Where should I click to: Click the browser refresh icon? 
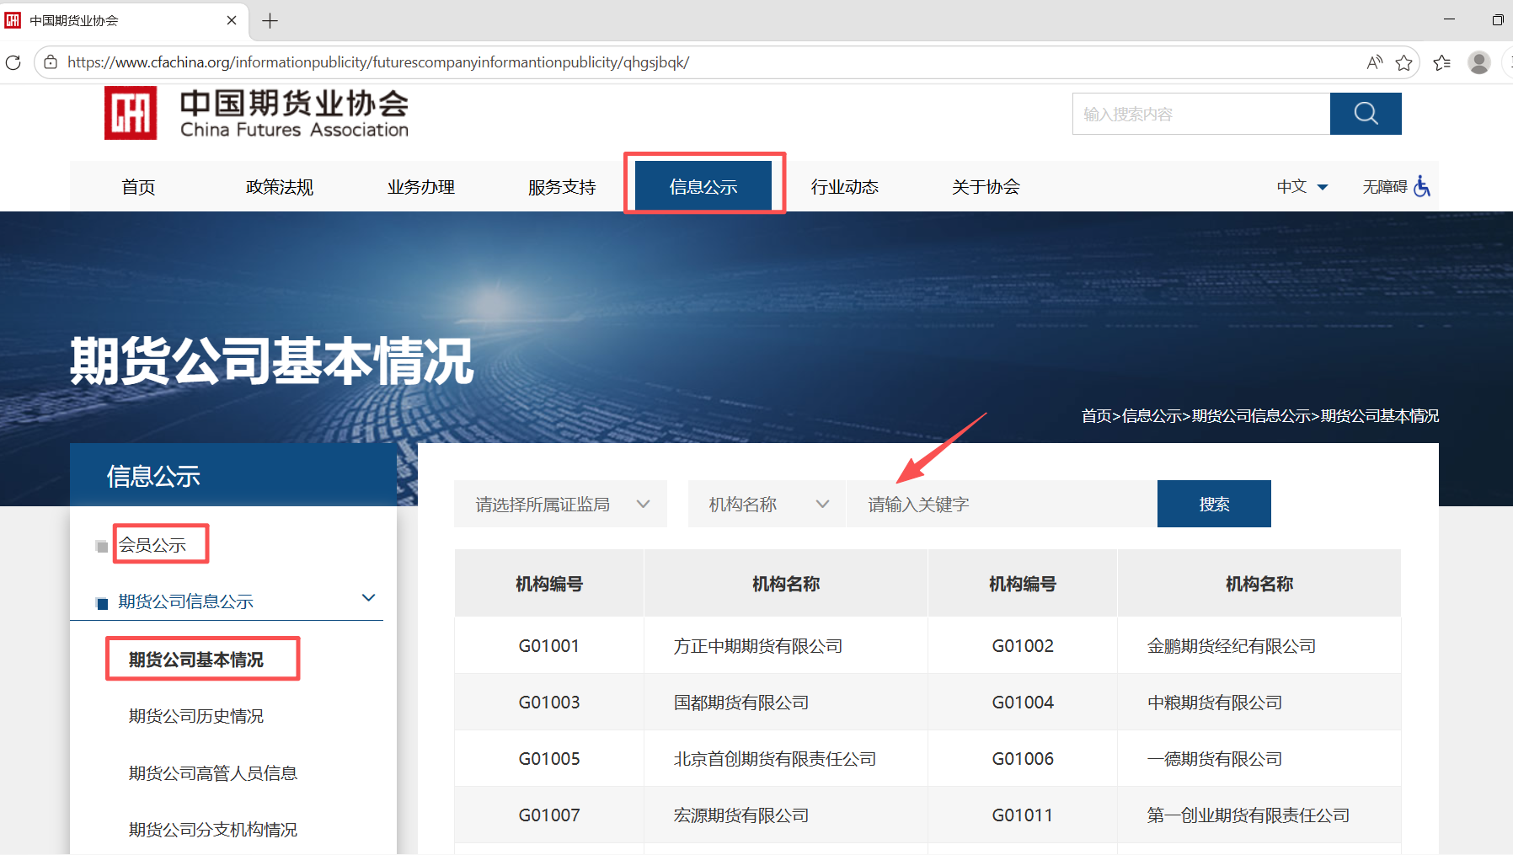(13, 62)
